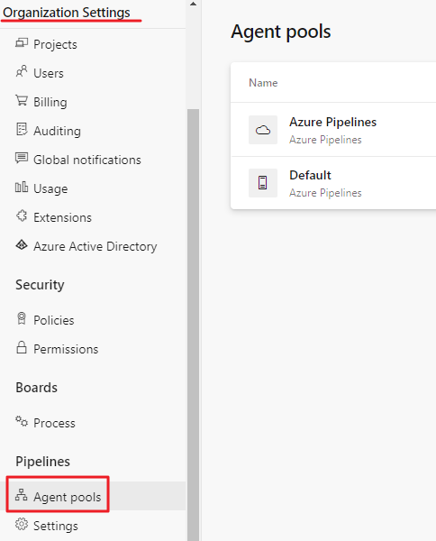Click the Process gears icon

tap(22, 421)
